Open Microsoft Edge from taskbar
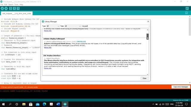Viewport: 191px width, 107px height. (x=44, y=104)
